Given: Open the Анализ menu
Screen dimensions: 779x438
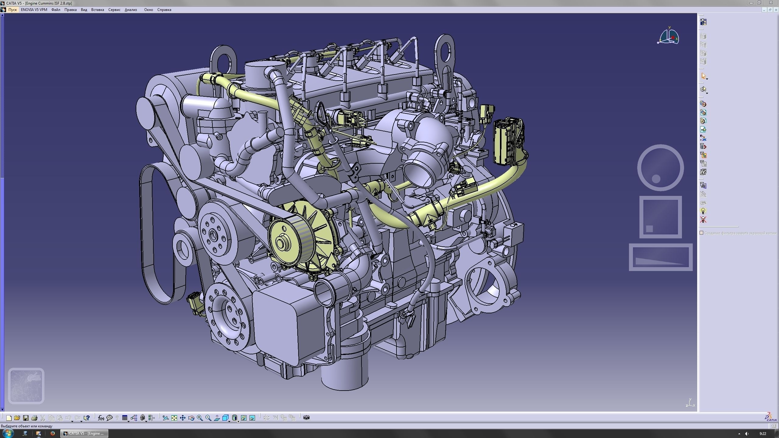Looking at the screenshot, I should coord(131,10).
